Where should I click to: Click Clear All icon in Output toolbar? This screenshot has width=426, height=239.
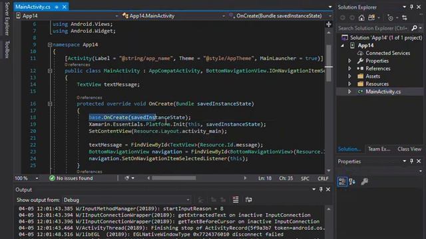point(236,200)
